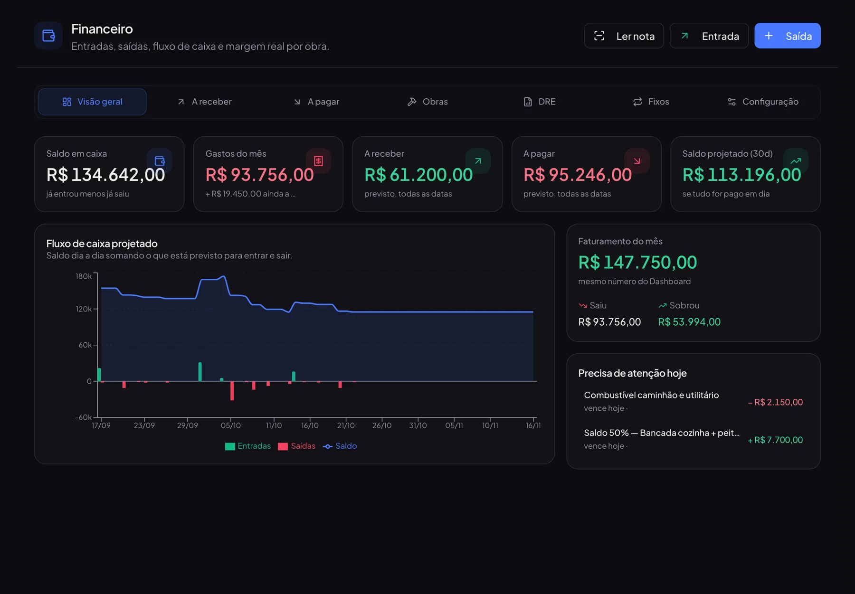This screenshot has height=594, width=855.
Task: Add a new Saída
Action: [x=787, y=36]
